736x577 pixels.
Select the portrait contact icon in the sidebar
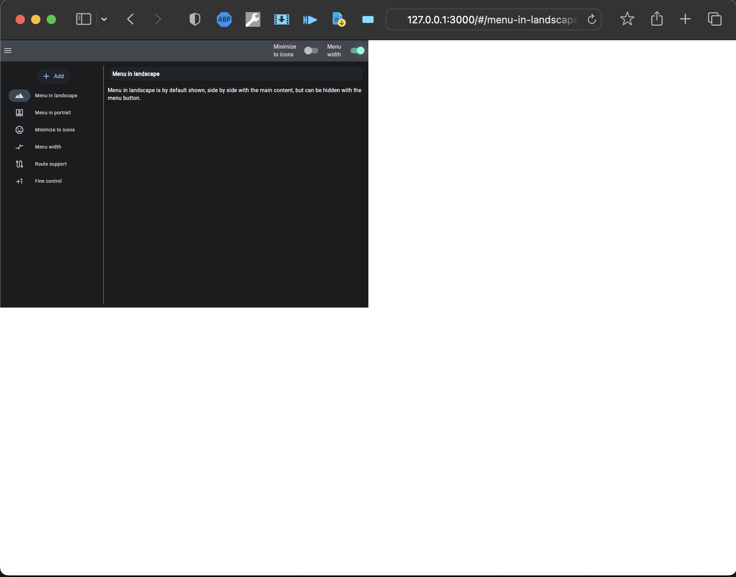pos(19,112)
